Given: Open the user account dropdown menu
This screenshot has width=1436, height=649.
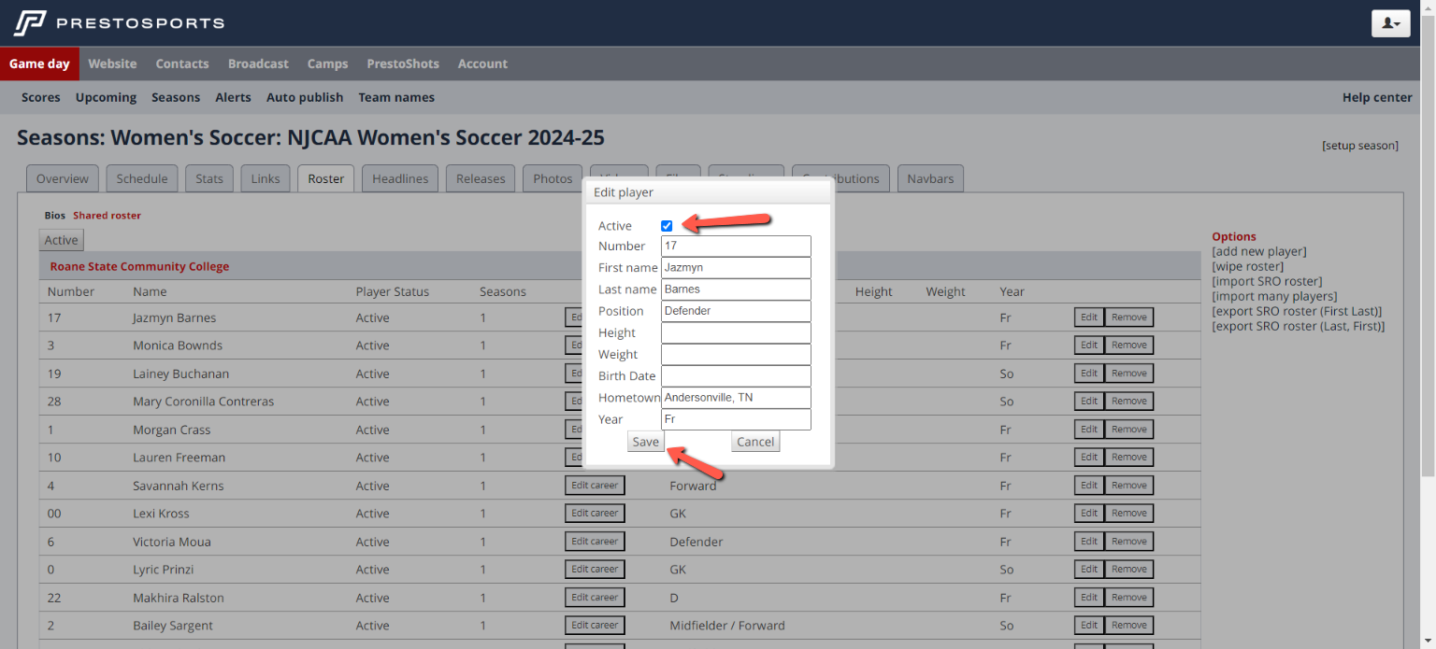Looking at the screenshot, I should click(x=1390, y=23).
